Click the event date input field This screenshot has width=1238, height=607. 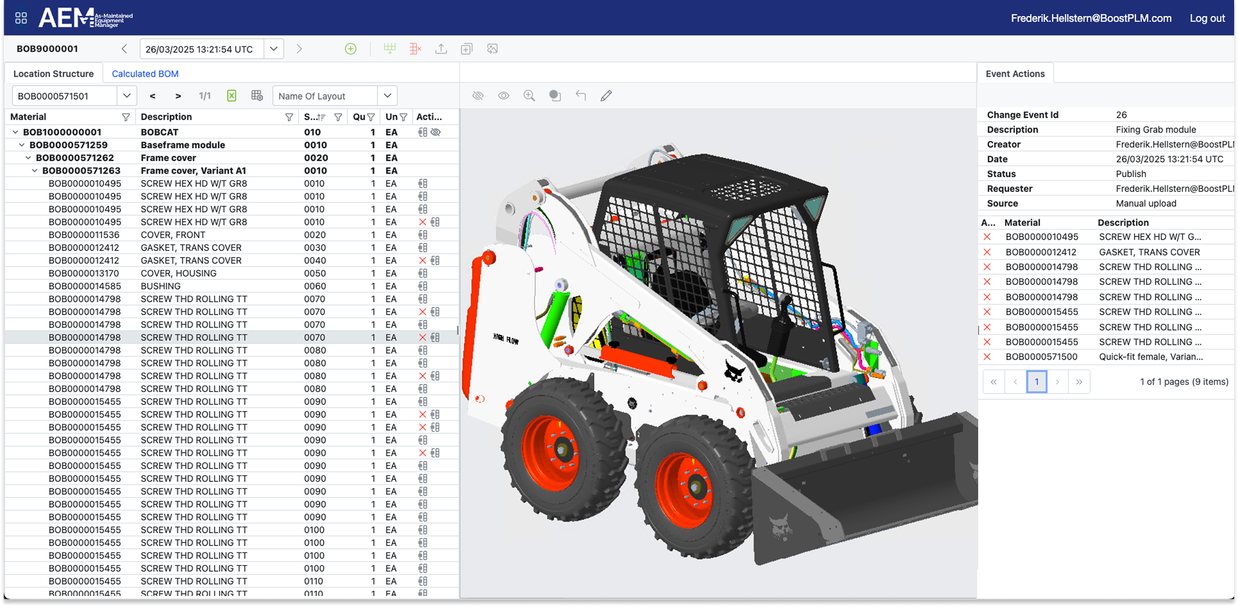(202, 49)
